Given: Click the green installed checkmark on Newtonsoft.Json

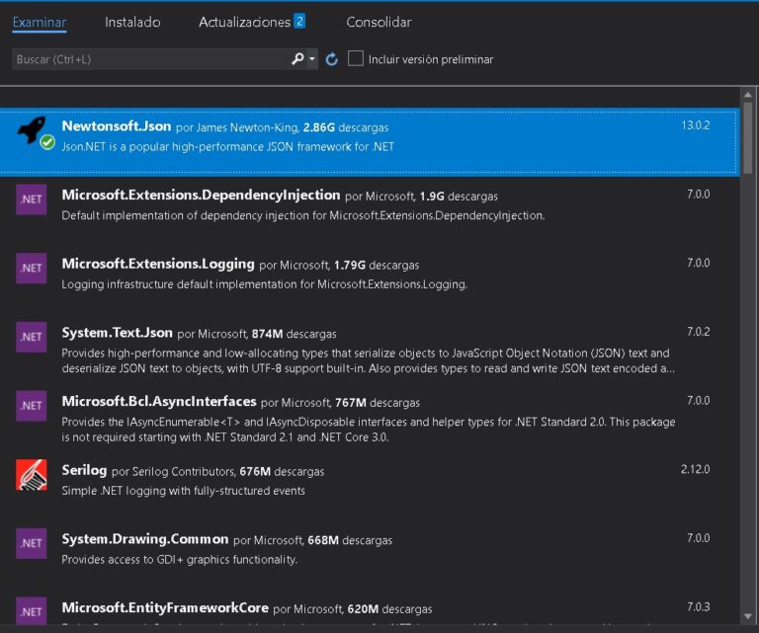Looking at the screenshot, I should pos(47,142).
